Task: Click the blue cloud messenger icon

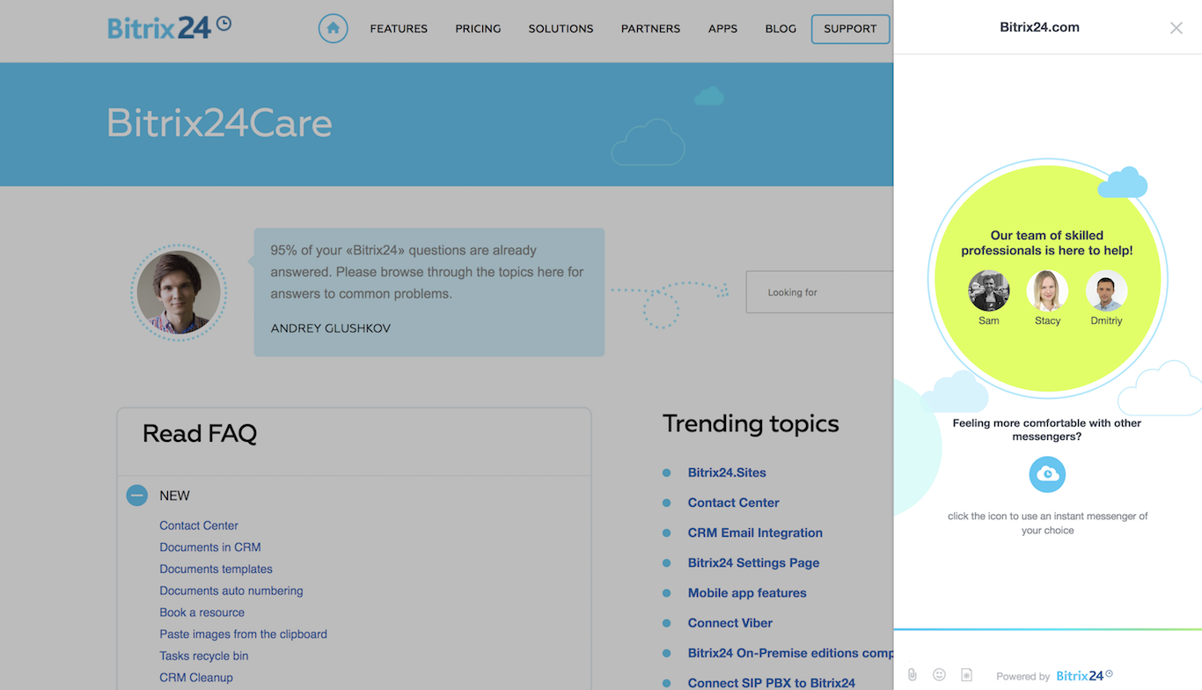Action: [1047, 474]
